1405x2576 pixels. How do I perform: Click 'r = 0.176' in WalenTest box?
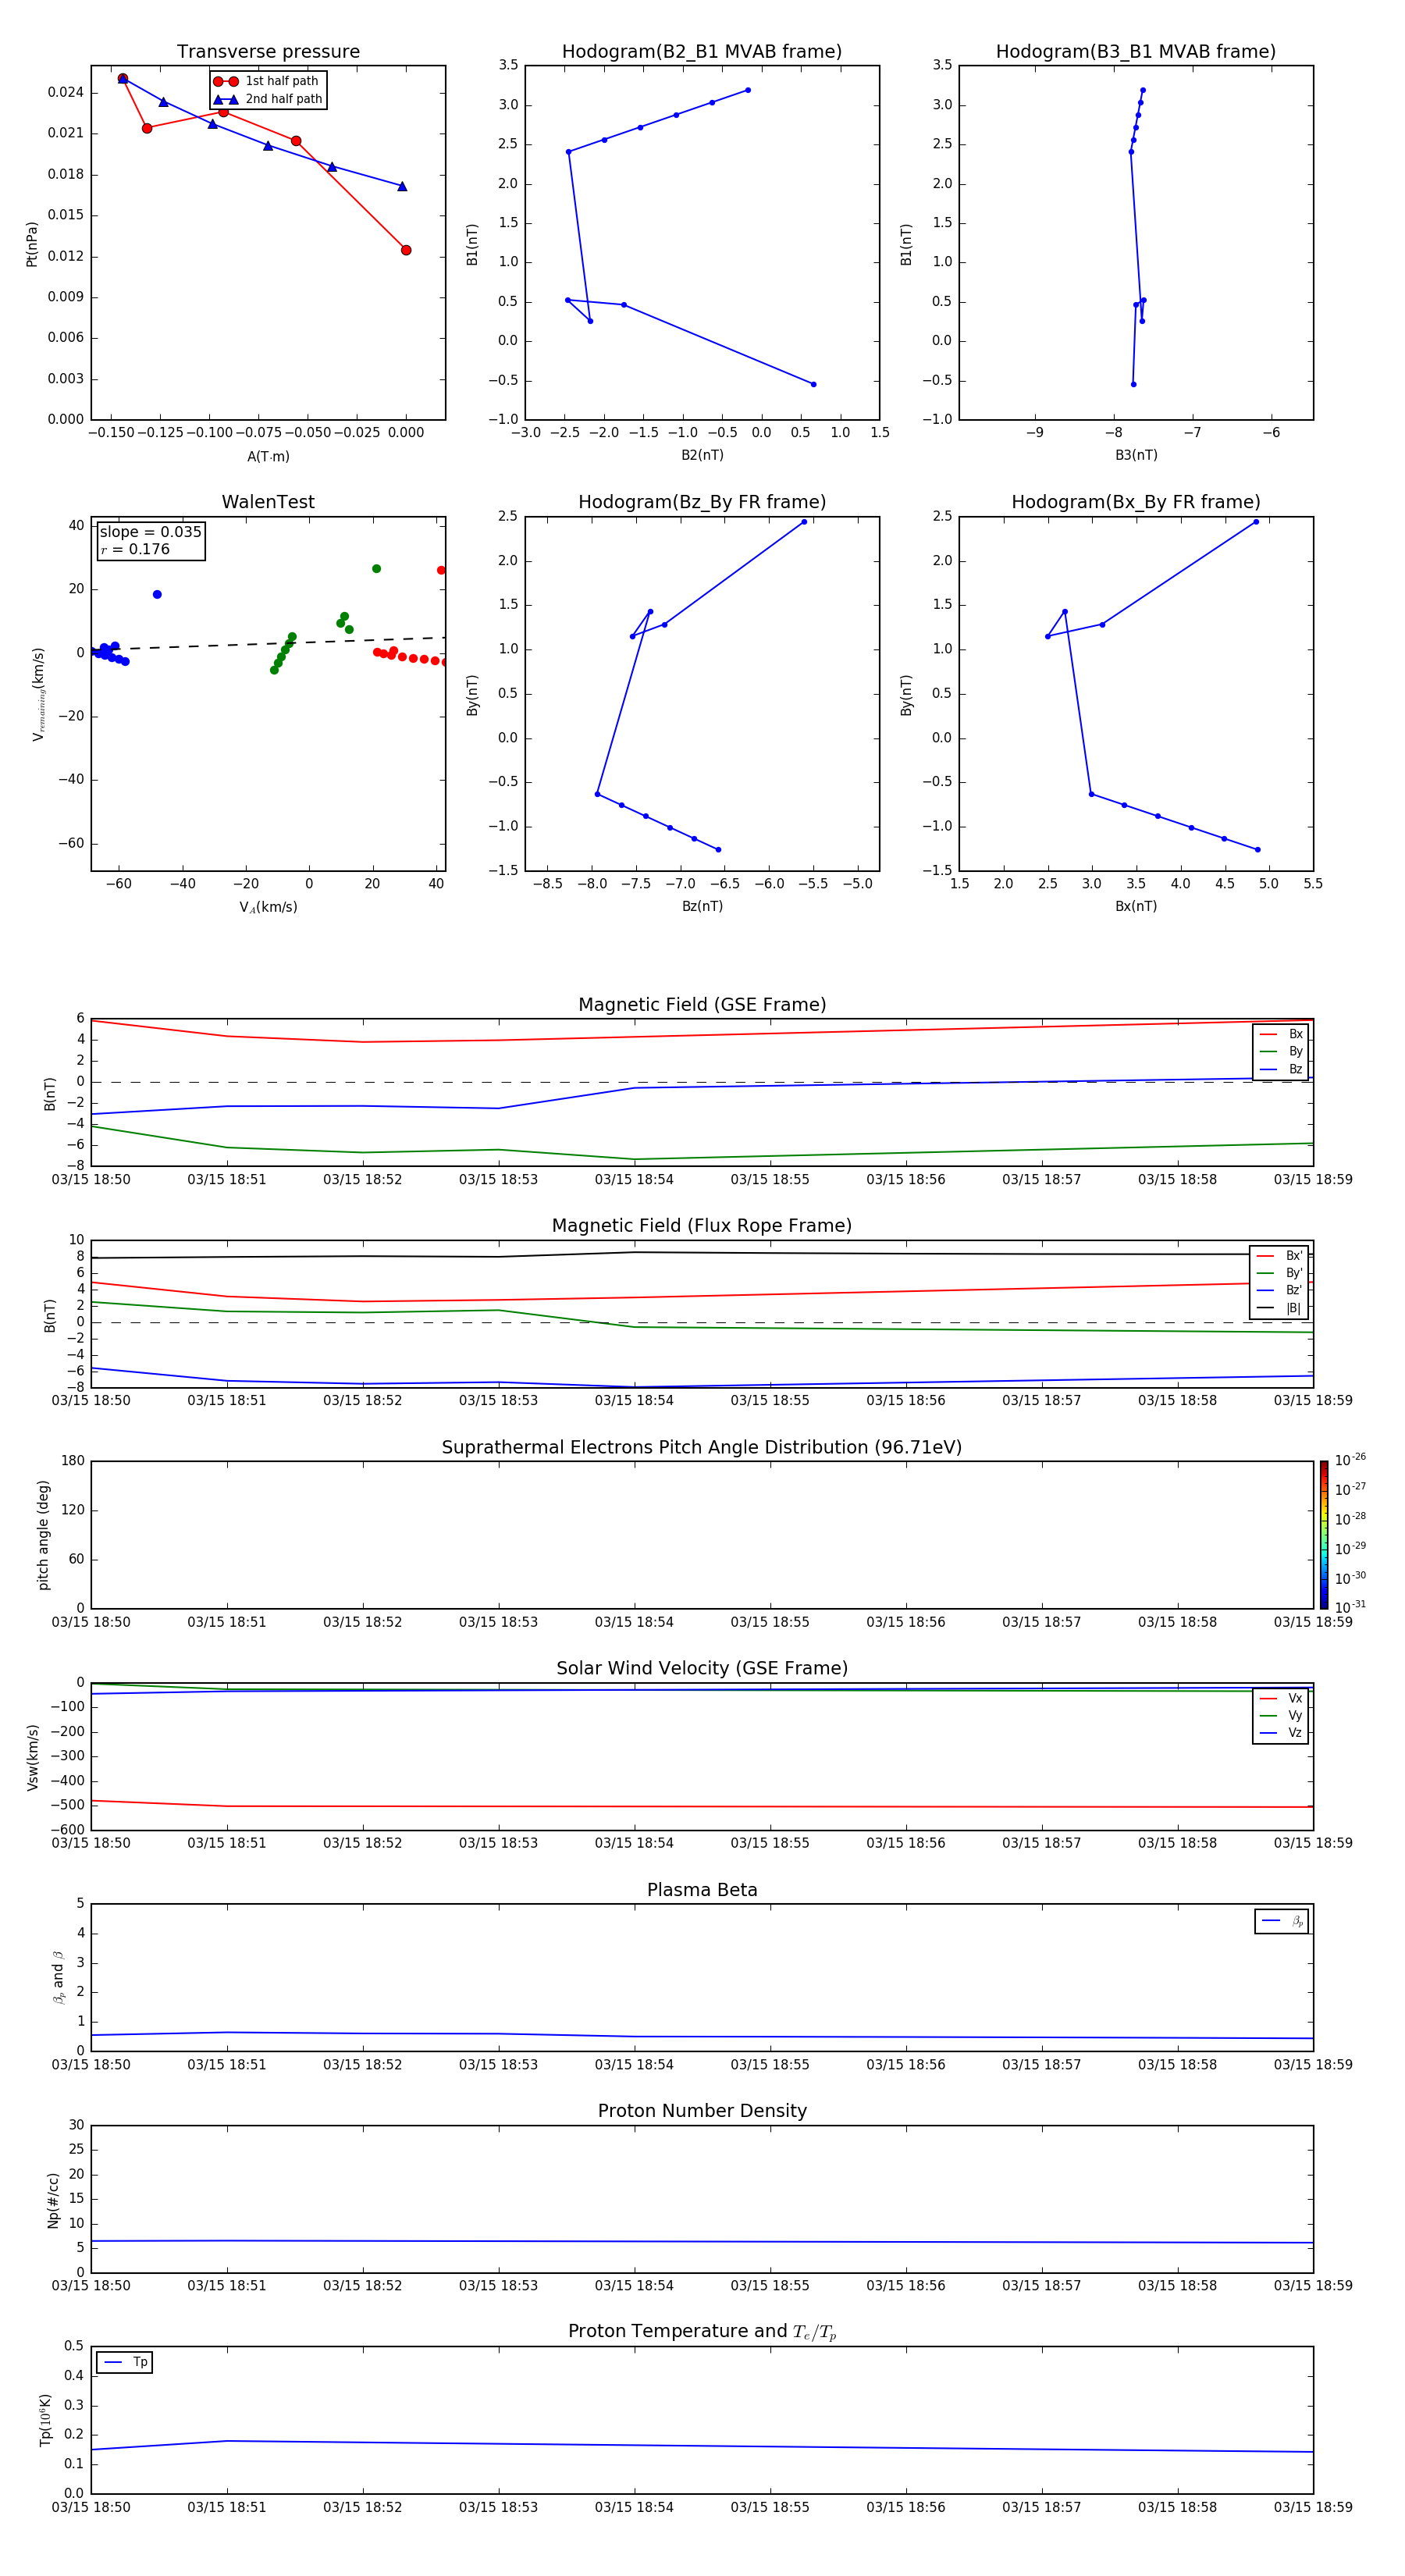point(135,549)
